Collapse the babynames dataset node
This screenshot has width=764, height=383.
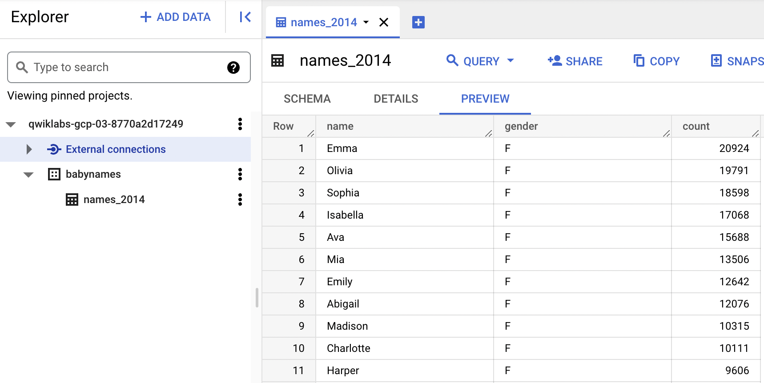click(x=28, y=175)
